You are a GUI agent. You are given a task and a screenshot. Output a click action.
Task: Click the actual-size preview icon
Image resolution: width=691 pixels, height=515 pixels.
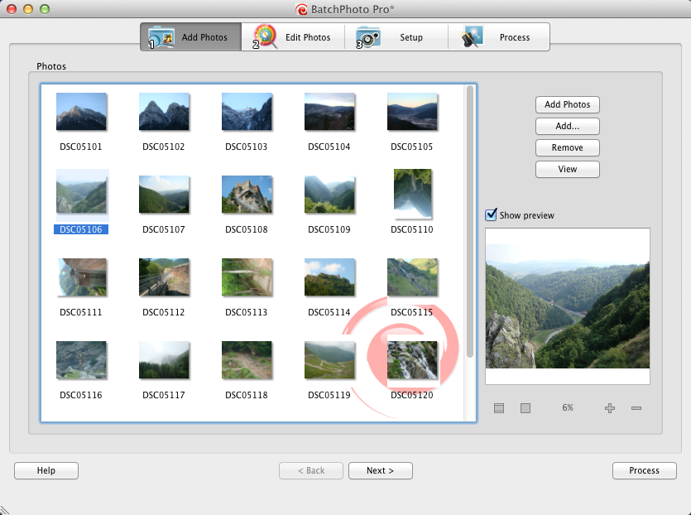(525, 408)
